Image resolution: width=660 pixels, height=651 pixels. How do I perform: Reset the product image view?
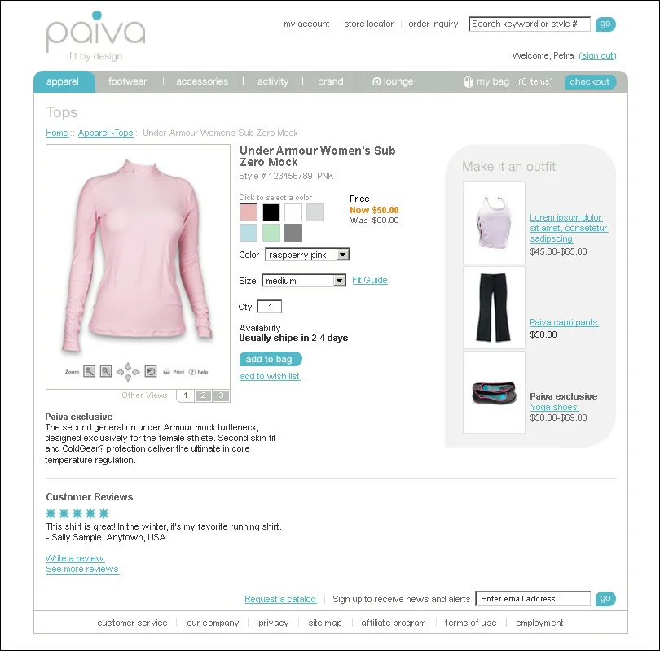tap(151, 371)
